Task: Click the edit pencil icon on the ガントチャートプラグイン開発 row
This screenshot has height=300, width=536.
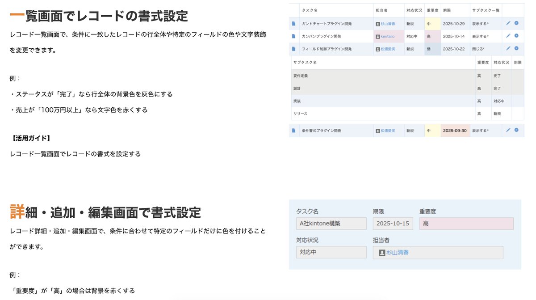Action: pos(508,23)
